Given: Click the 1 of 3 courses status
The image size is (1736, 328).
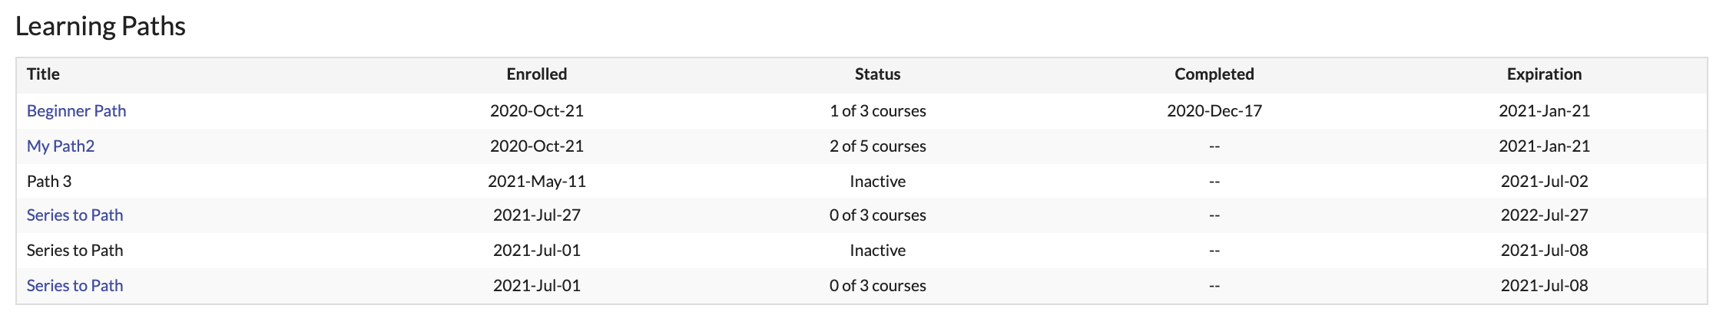Looking at the screenshot, I should [878, 110].
